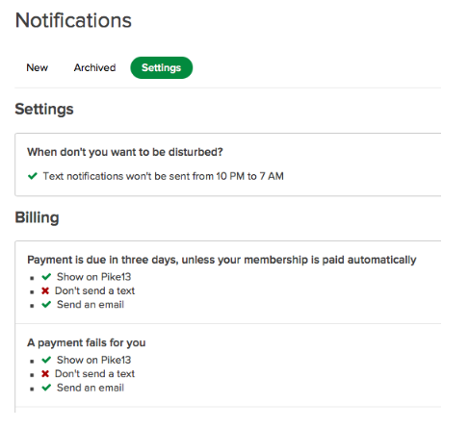
Task: Click the 'Payment is due in three days' heading
Action: click(221, 260)
